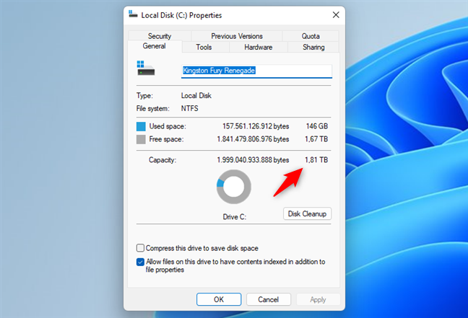The height and width of the screenshot is (318, 468).
Task: Confirm with the OK button
Action: pyautogui.click(x=219, y=299)
